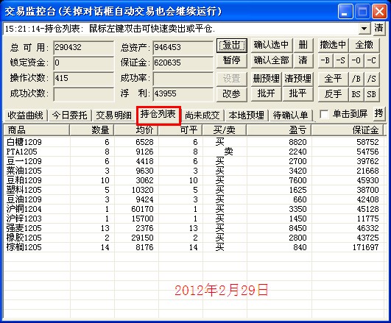Click the /B close-buy button
This screenshot has width=391, height=323.
356,79
